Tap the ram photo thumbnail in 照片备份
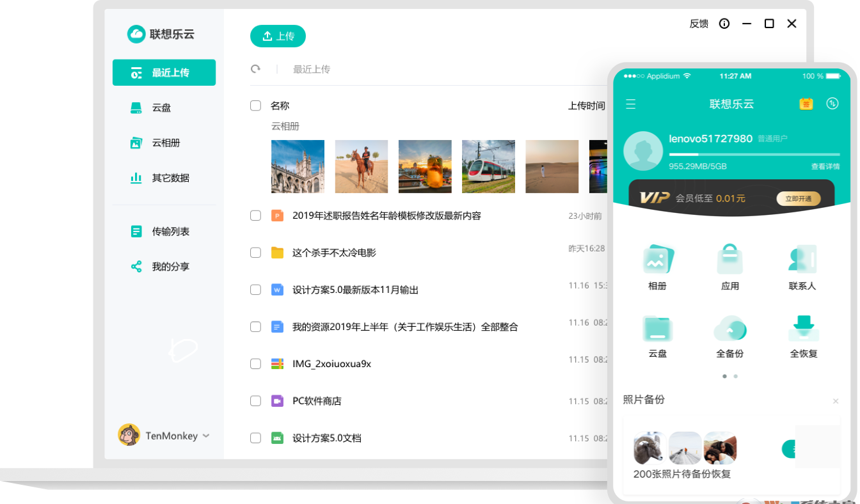 650,448
